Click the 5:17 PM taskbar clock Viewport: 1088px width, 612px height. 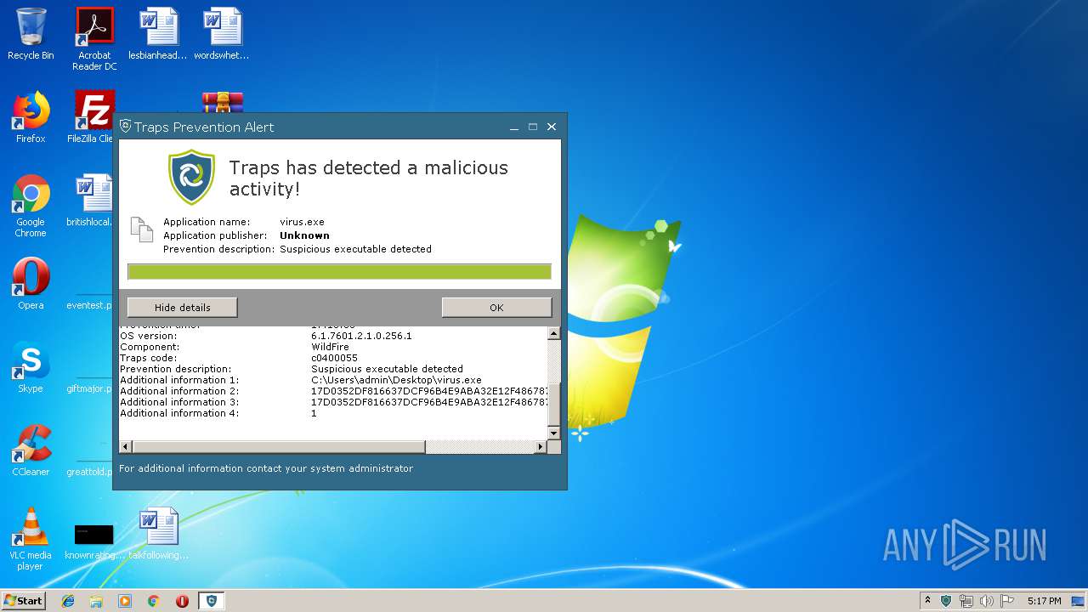click(1044, 601)
